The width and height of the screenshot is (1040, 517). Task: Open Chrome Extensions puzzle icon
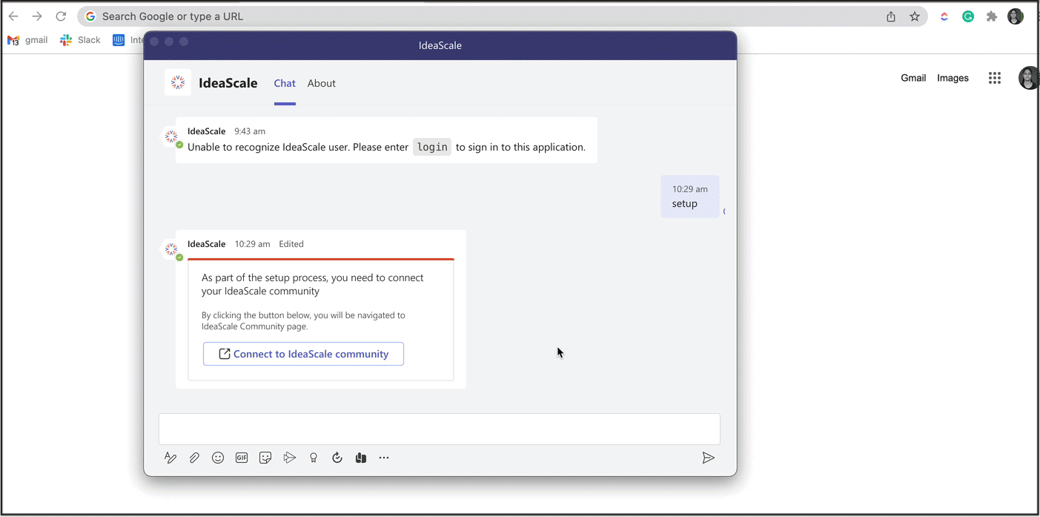pos(992,16)
